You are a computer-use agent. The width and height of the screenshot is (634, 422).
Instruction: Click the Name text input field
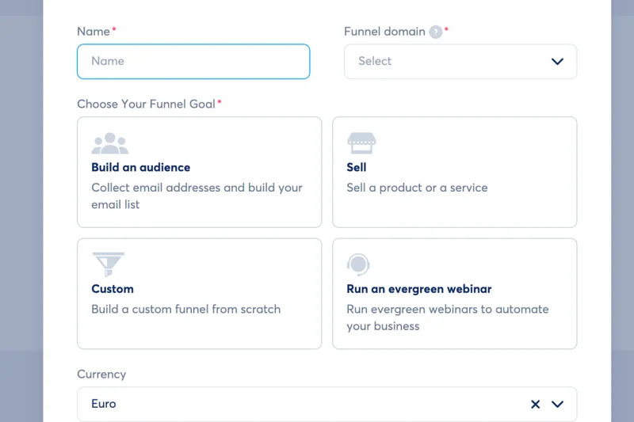[193, 61]
